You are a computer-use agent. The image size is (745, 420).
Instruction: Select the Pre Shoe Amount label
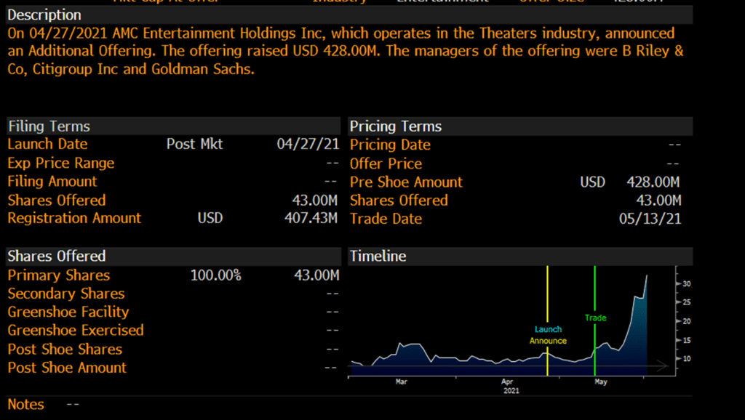(x=406, y=182)
